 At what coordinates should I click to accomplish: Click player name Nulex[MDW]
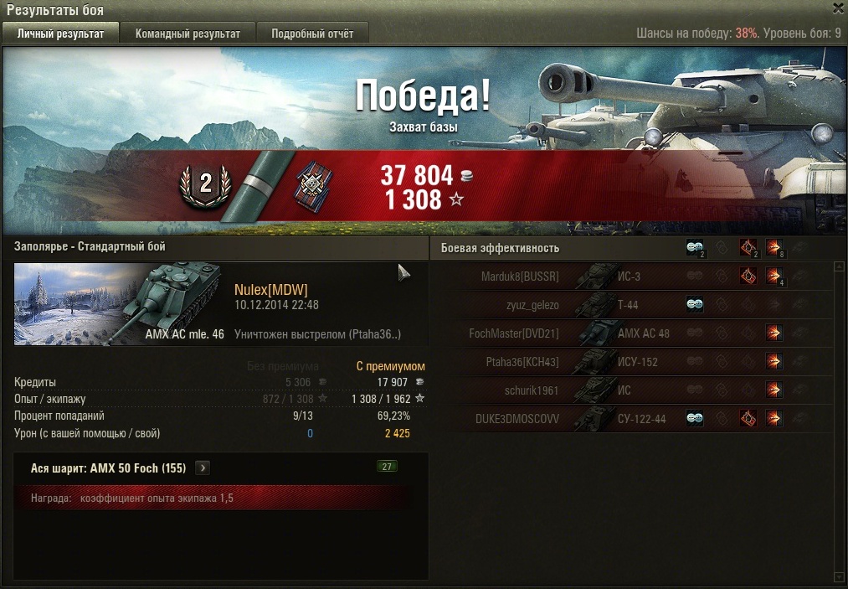[x=271, y=290]
